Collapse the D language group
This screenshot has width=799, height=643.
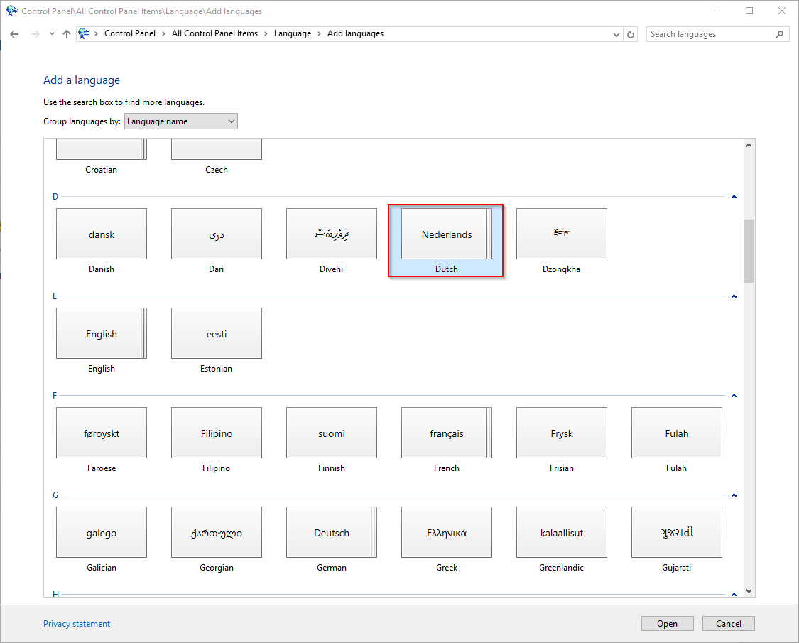point(734,197)
